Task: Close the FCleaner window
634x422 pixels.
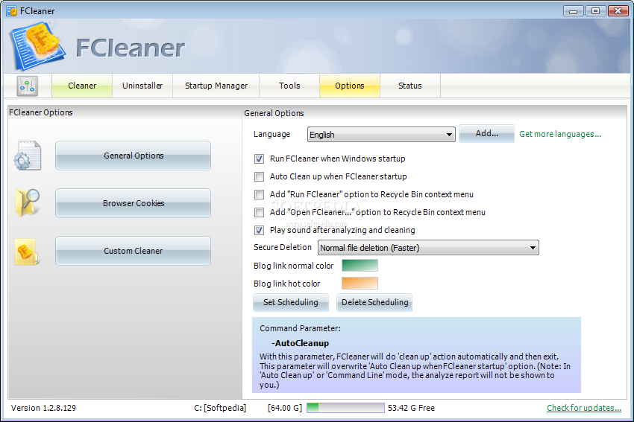Action: (x=618, y=11)
